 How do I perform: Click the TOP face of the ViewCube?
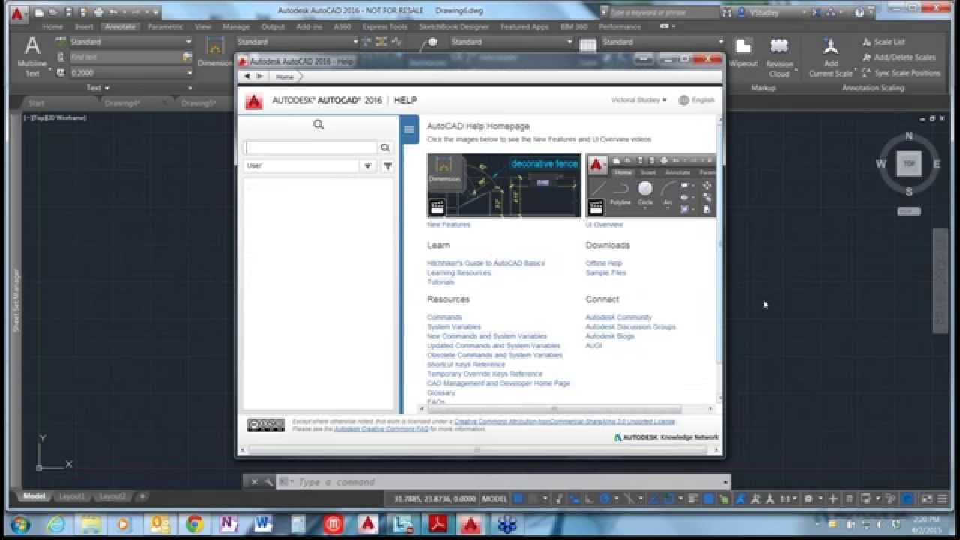pos(909,163)
